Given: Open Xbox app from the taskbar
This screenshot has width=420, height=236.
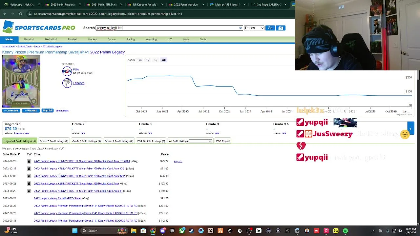Looking at the screenshot, I should tap(182, 231).
